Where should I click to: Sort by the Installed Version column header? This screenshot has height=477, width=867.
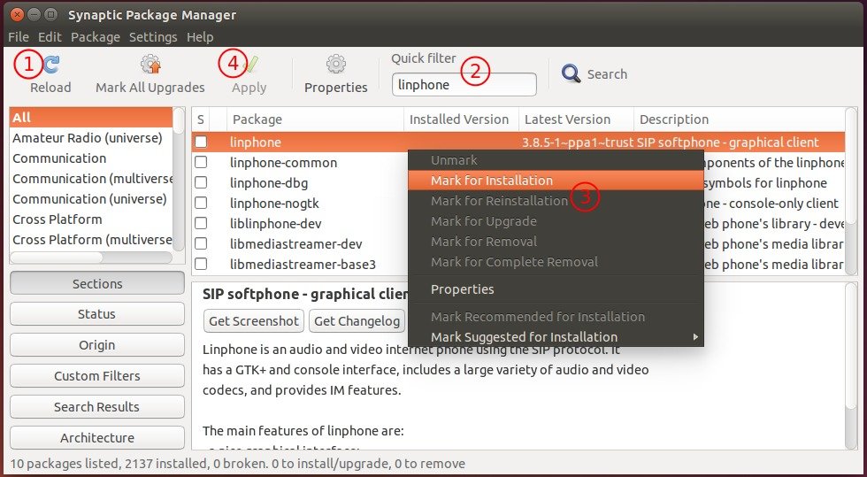coord(461,119)
